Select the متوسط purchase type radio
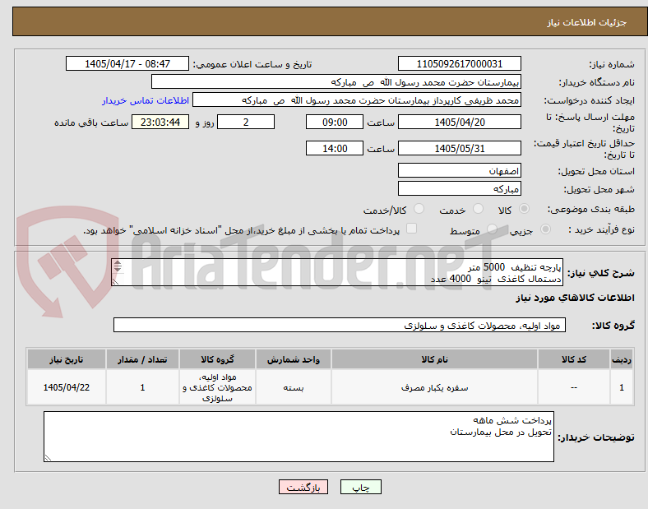This screenshot has width=648, height=509. [x=492, y=229]
